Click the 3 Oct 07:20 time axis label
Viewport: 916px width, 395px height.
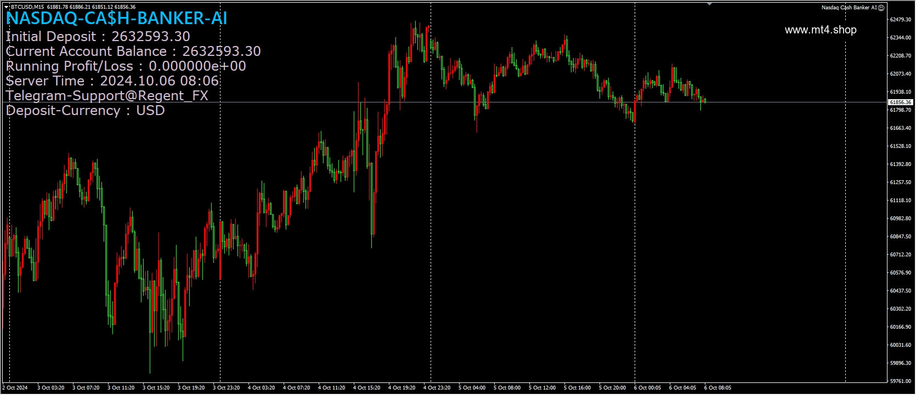(x=86, y=388)
